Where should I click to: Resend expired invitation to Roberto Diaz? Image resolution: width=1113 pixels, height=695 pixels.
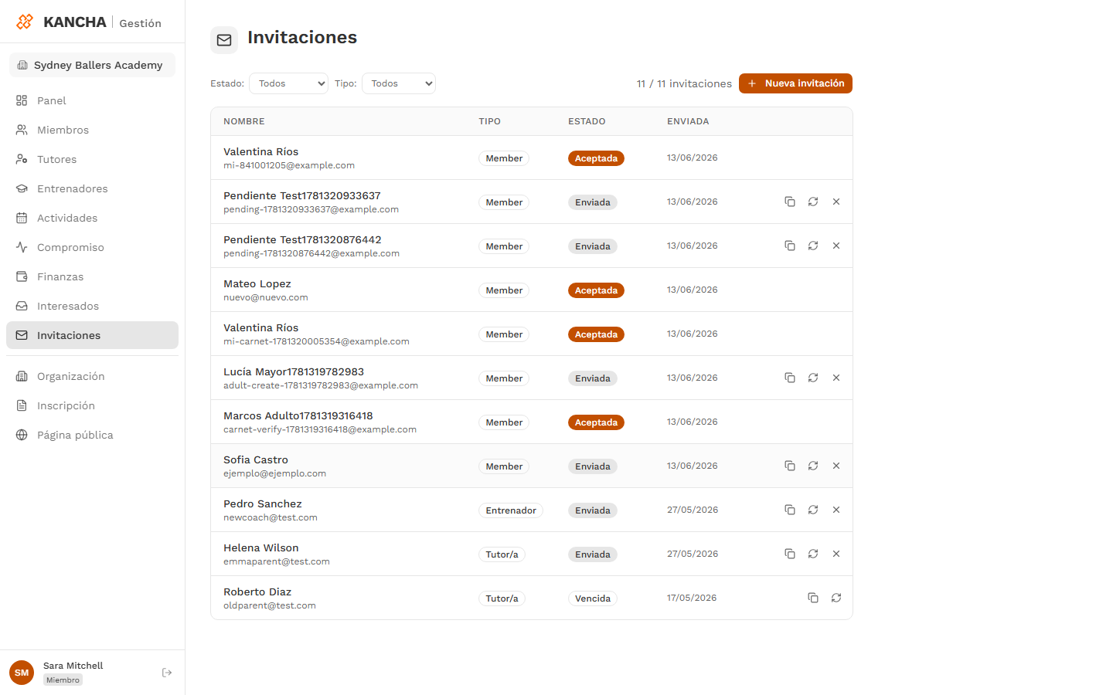(x=836, y=598)
